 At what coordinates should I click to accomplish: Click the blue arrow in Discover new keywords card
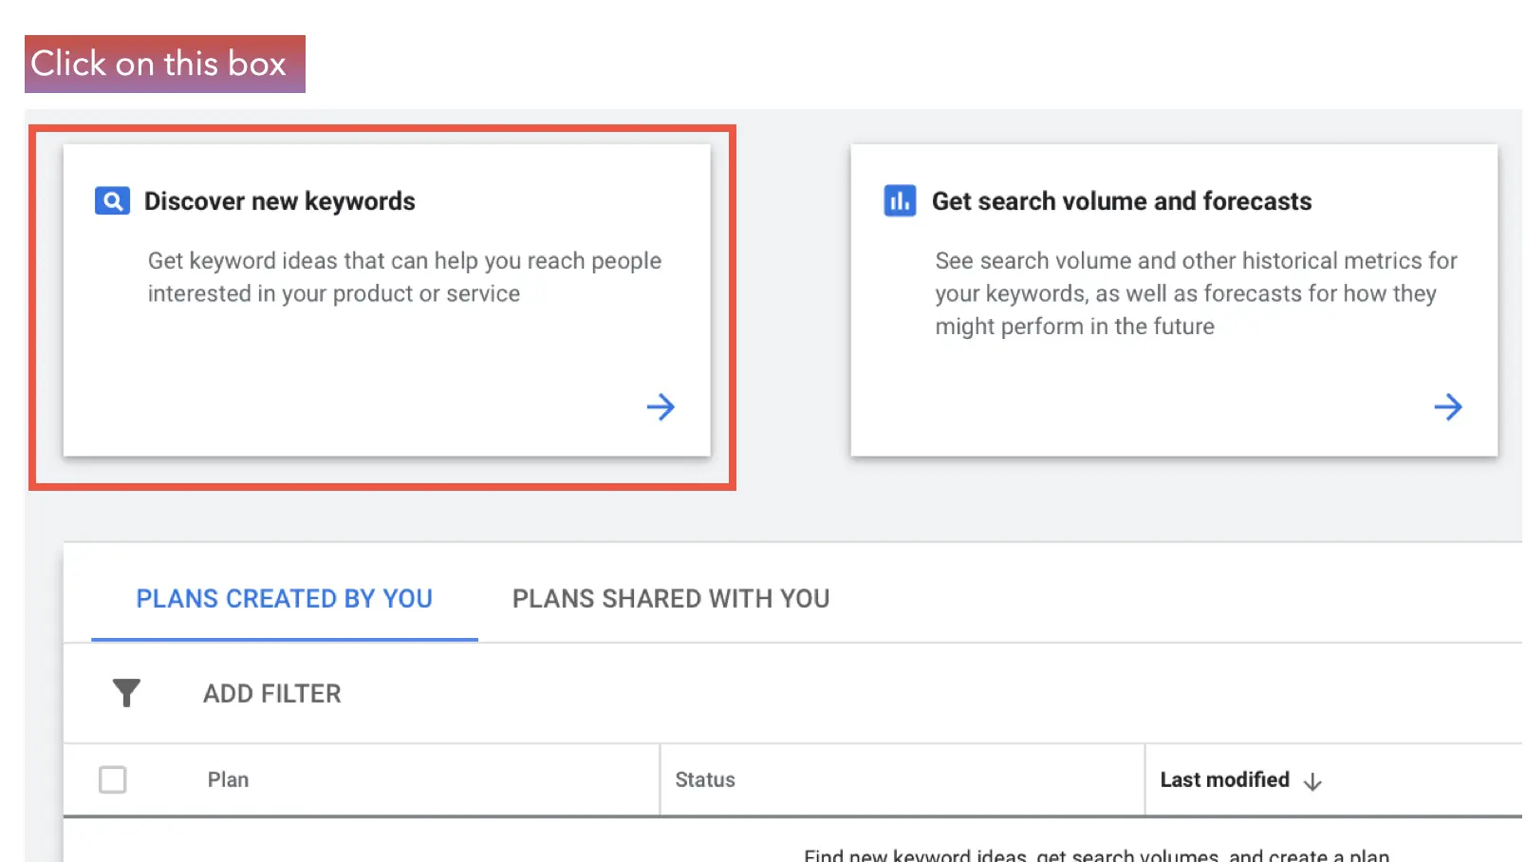pyautogui.click(x=661, y=407)
